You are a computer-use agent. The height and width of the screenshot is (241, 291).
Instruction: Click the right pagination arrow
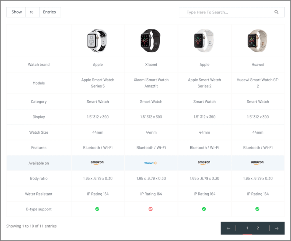[276, 228]
